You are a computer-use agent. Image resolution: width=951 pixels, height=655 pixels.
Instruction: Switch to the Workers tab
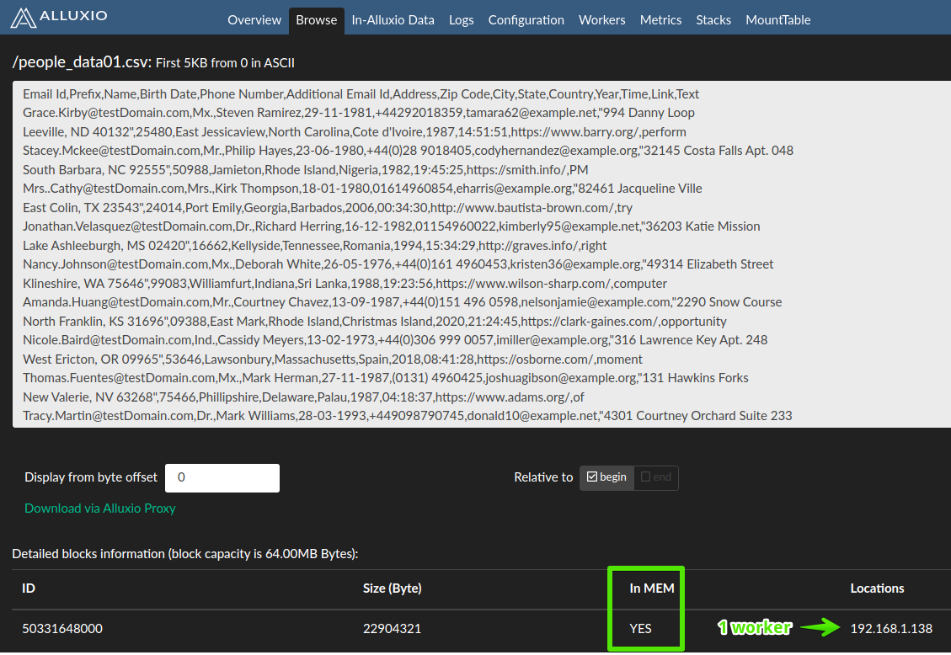tap(601, 20)
